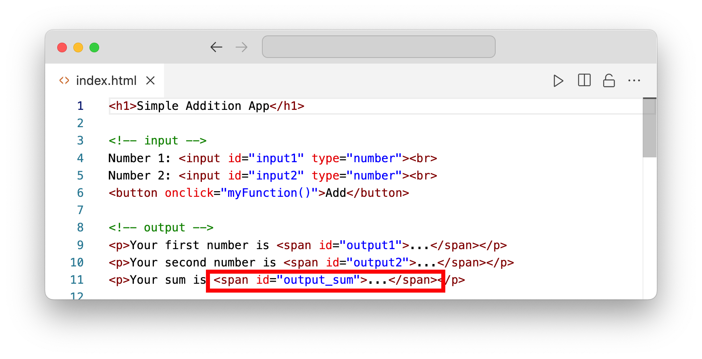Select the index.html tab
Image resolution: width=702 pixels, height=359 pixels.
click(105, 80)
